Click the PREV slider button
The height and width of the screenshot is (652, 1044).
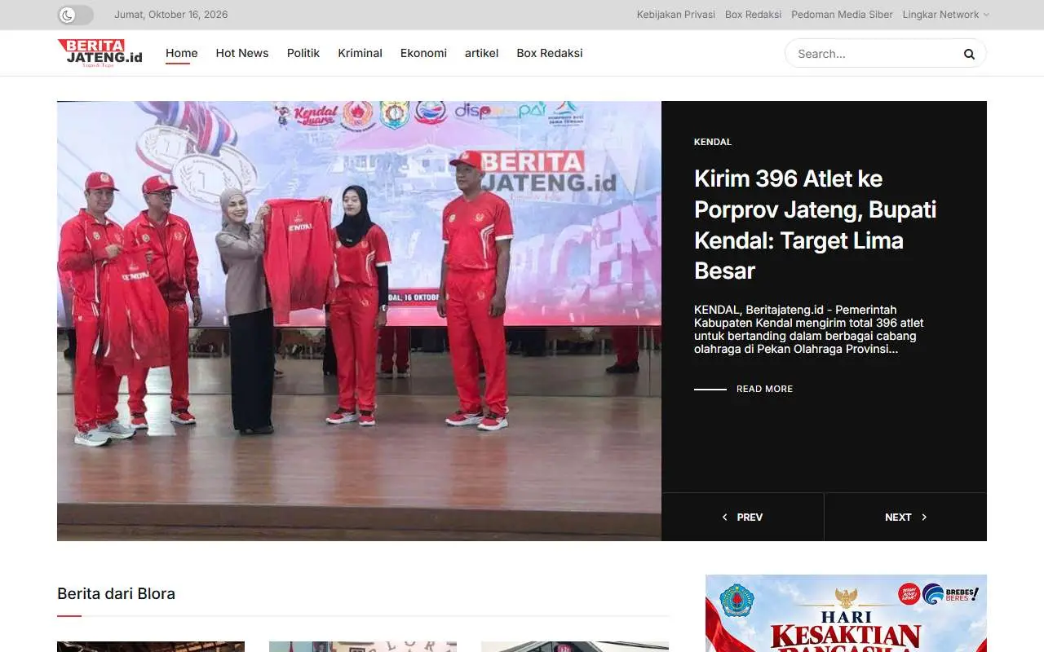pos(742,517)
